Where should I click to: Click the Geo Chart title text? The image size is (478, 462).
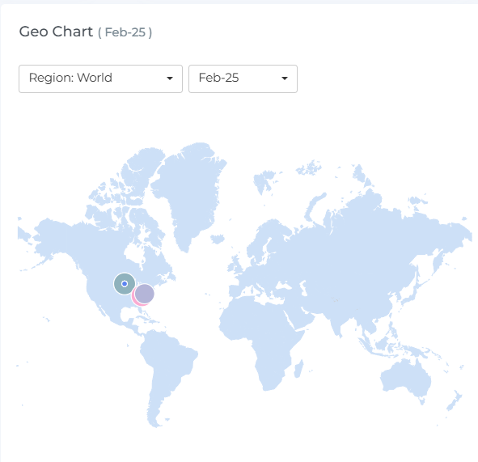click(56, 32)
